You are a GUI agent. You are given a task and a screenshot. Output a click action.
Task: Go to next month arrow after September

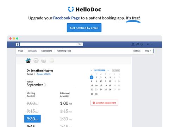[x=108, y=71]
